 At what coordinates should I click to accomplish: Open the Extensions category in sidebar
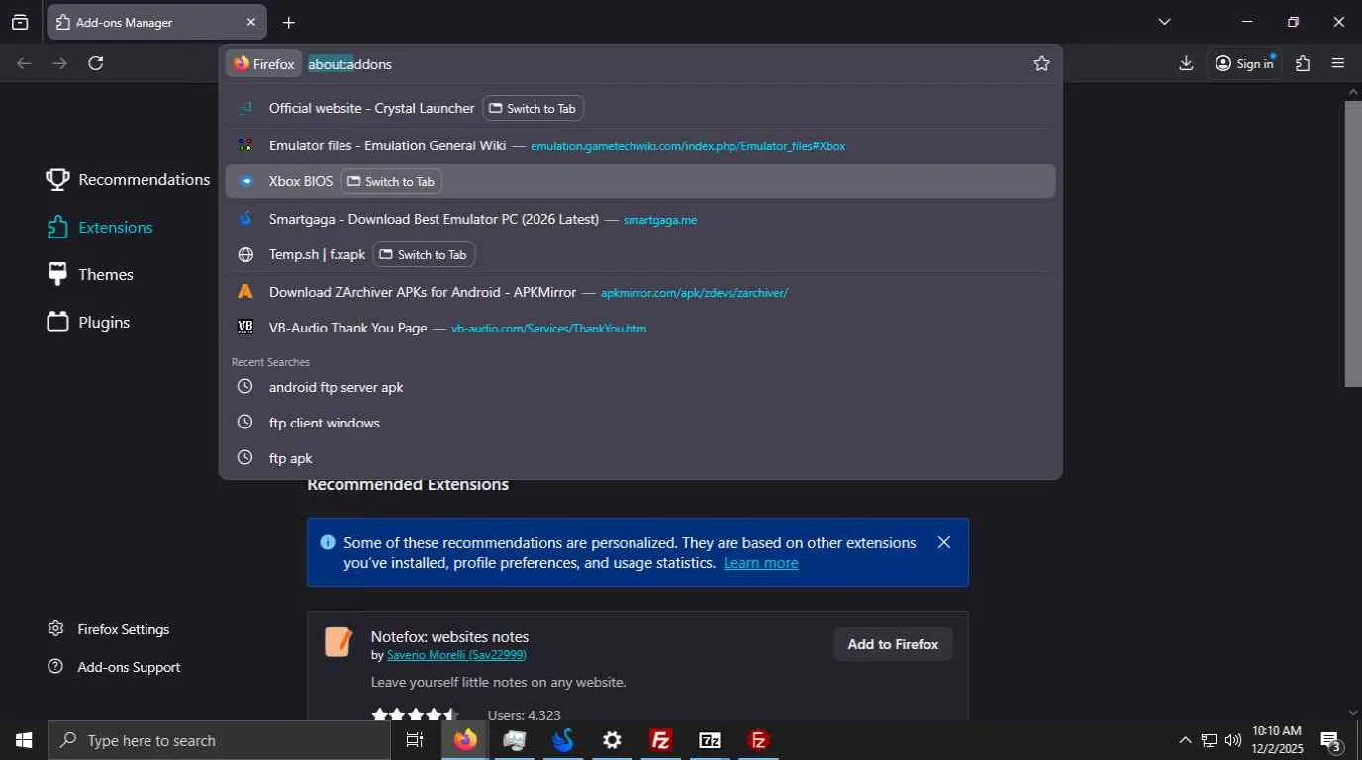coord(100,227)
